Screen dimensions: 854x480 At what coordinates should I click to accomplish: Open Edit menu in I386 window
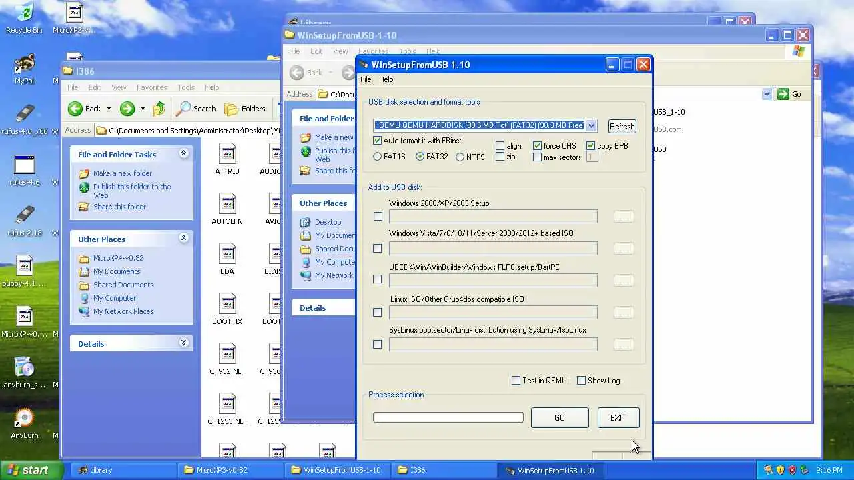coord(95,87)
